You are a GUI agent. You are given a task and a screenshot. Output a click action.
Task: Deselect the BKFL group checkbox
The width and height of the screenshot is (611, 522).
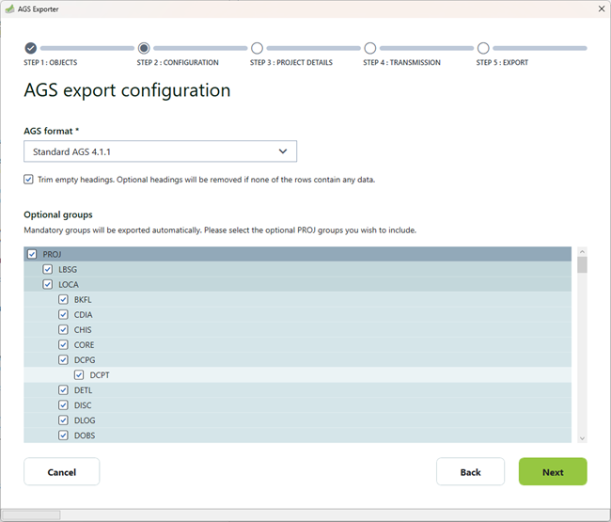[x=64, y=299]
